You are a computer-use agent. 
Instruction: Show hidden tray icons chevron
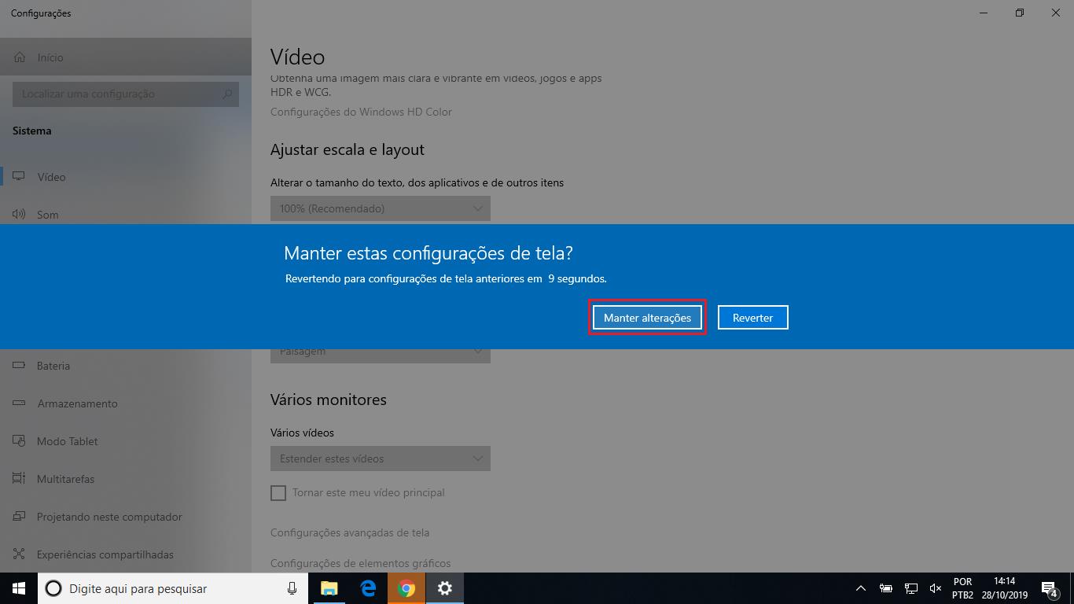pos(861,588)
